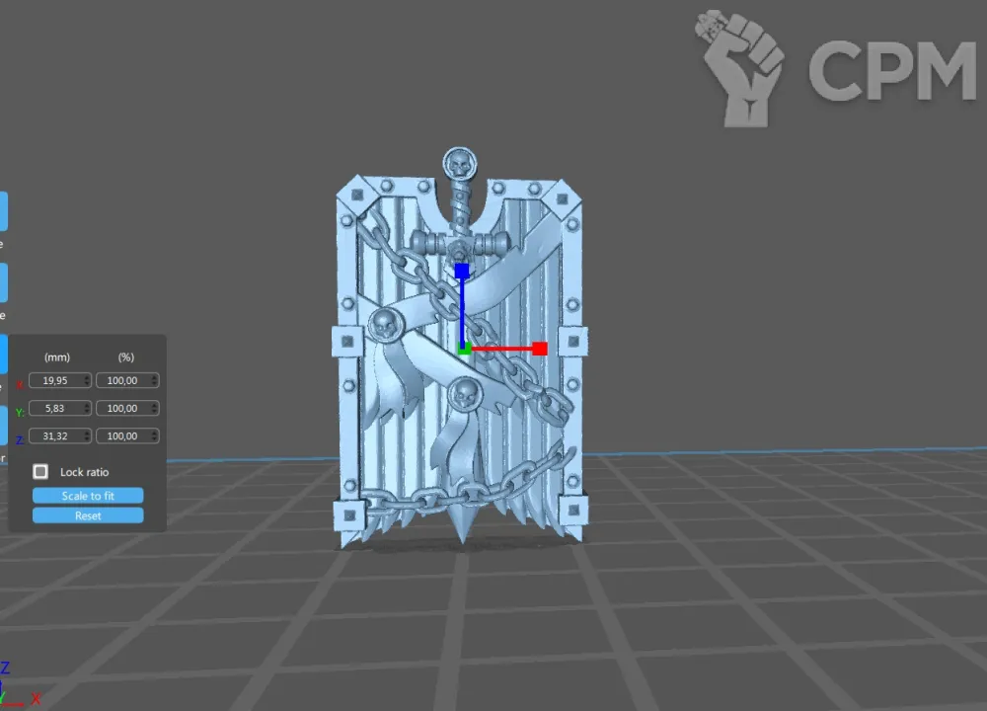The width and height of the screenshot is (987, 711).
Task: Click the Y dimension field showing 5,83
Action: click(55, 408)
